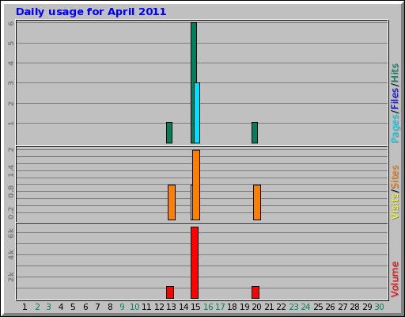Select the tall orange sites bar for day 15
Viewport: 405px width, 317px height.
coord(196,185)
